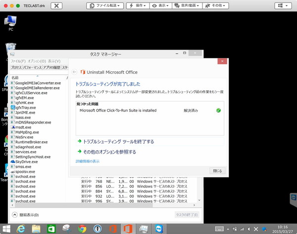Switch to the アプリの履歴 tab
The width and height of the screenshot is (297, 234).
point(51,67)
